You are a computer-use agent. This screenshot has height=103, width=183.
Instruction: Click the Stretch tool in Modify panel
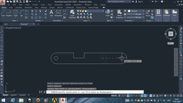click(32, 17)
